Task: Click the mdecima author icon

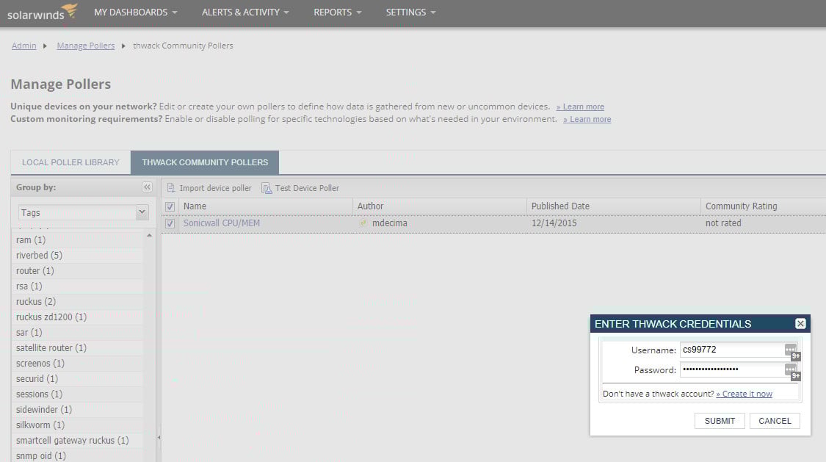Action: tap(363, 223)
